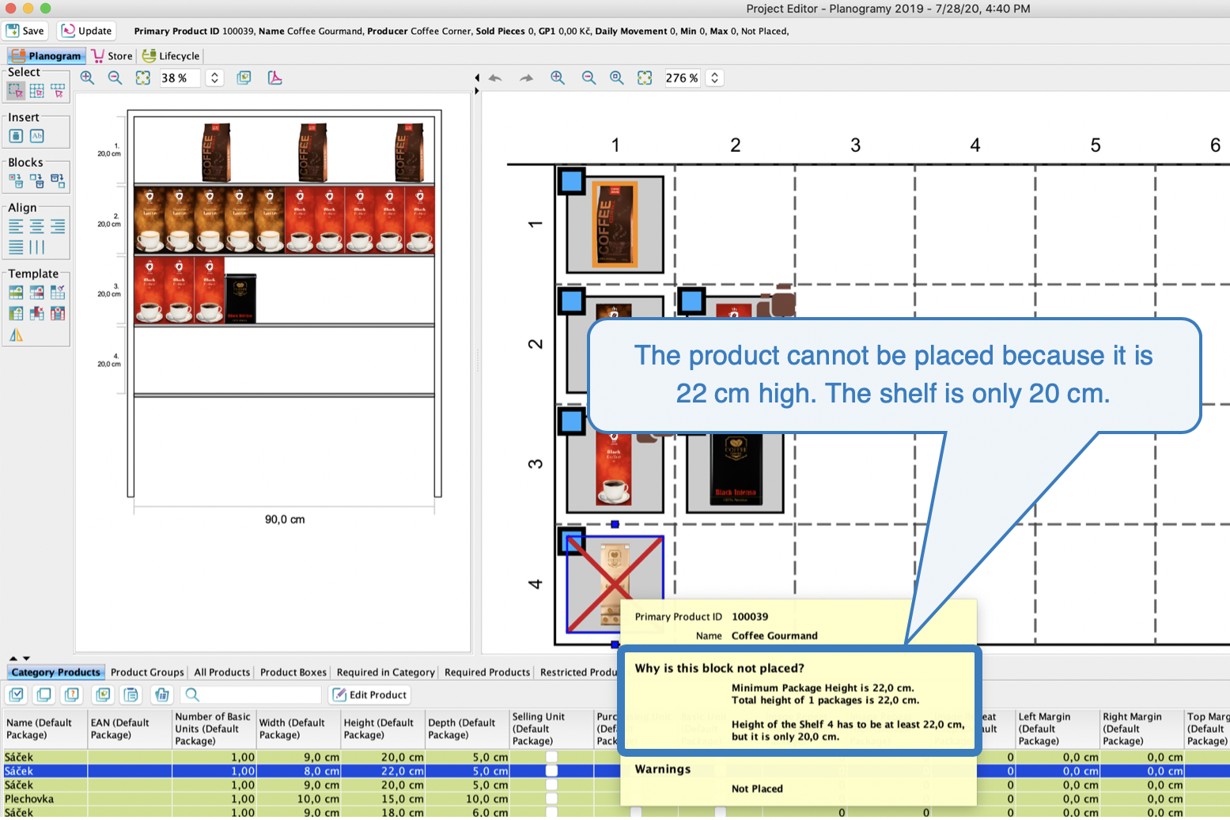Mirror the template with the triangles icon
1230x820 pixels.
point(16,335)
